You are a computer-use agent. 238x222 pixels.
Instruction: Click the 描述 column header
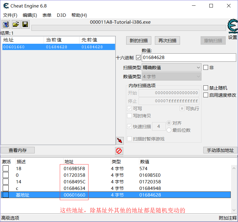pos(21,161)
